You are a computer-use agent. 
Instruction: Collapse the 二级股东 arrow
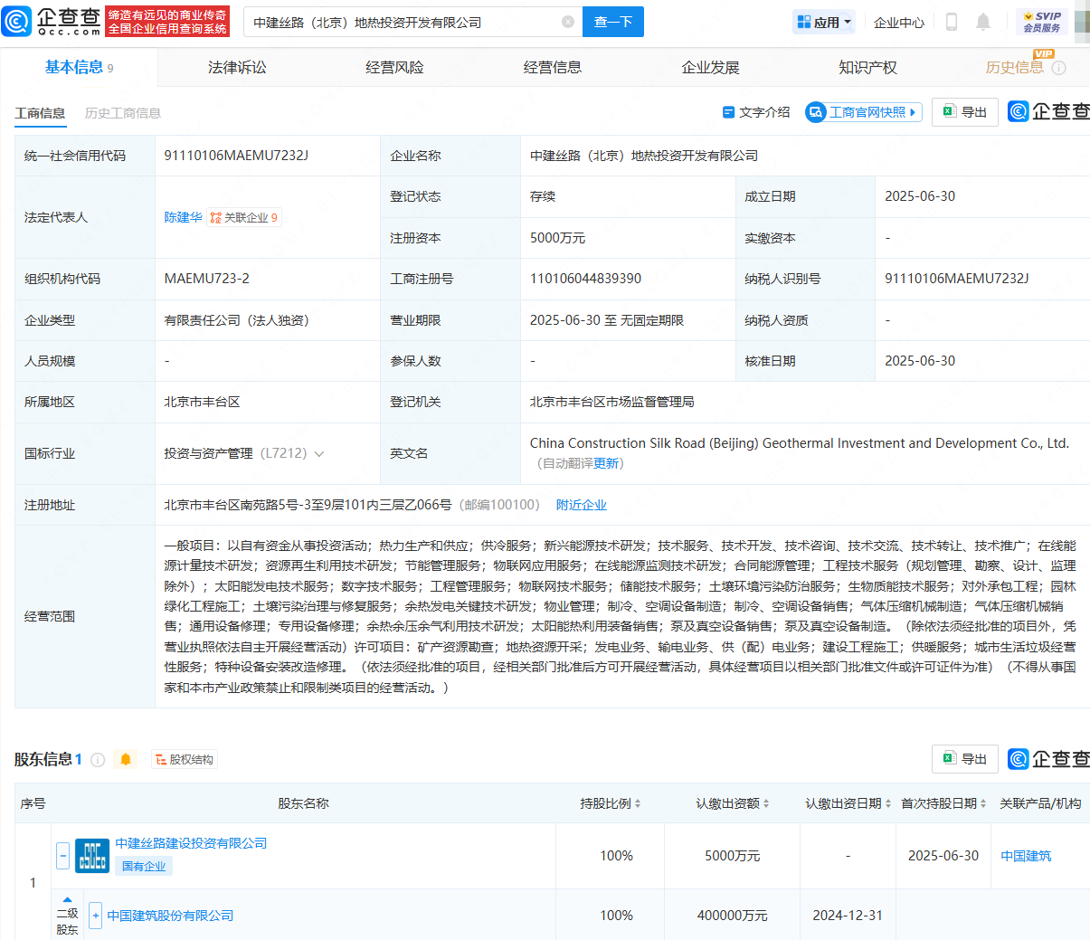click(67, 899)
